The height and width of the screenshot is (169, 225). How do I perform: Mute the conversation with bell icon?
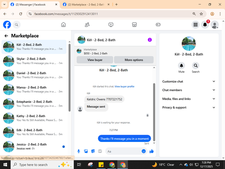tap(181, 66)
